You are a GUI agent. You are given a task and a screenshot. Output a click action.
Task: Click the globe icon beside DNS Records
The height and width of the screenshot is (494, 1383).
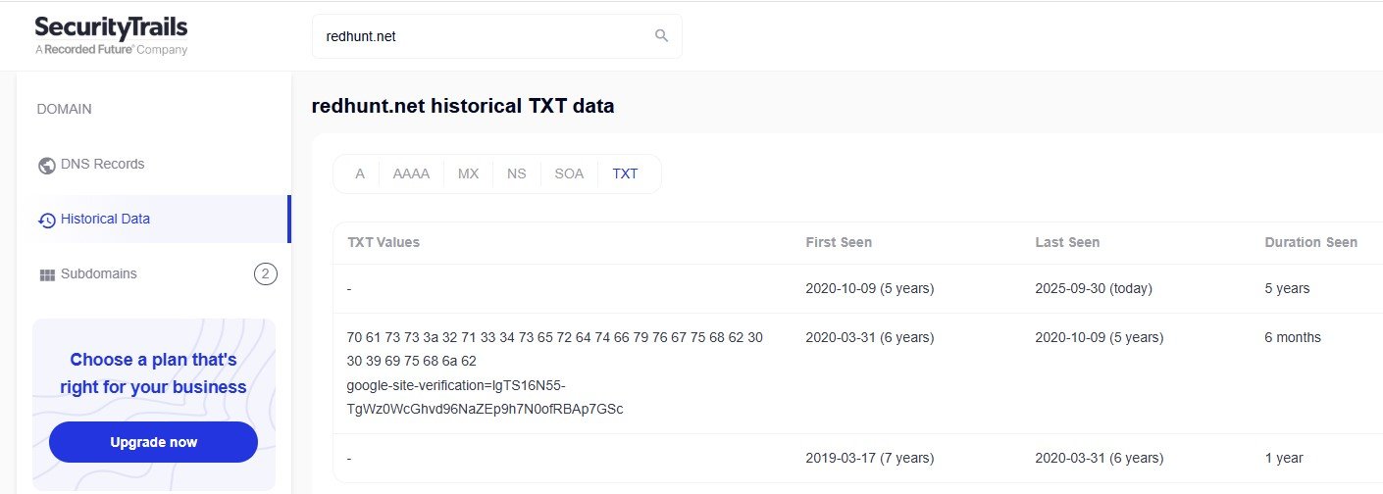pos(46,165)
